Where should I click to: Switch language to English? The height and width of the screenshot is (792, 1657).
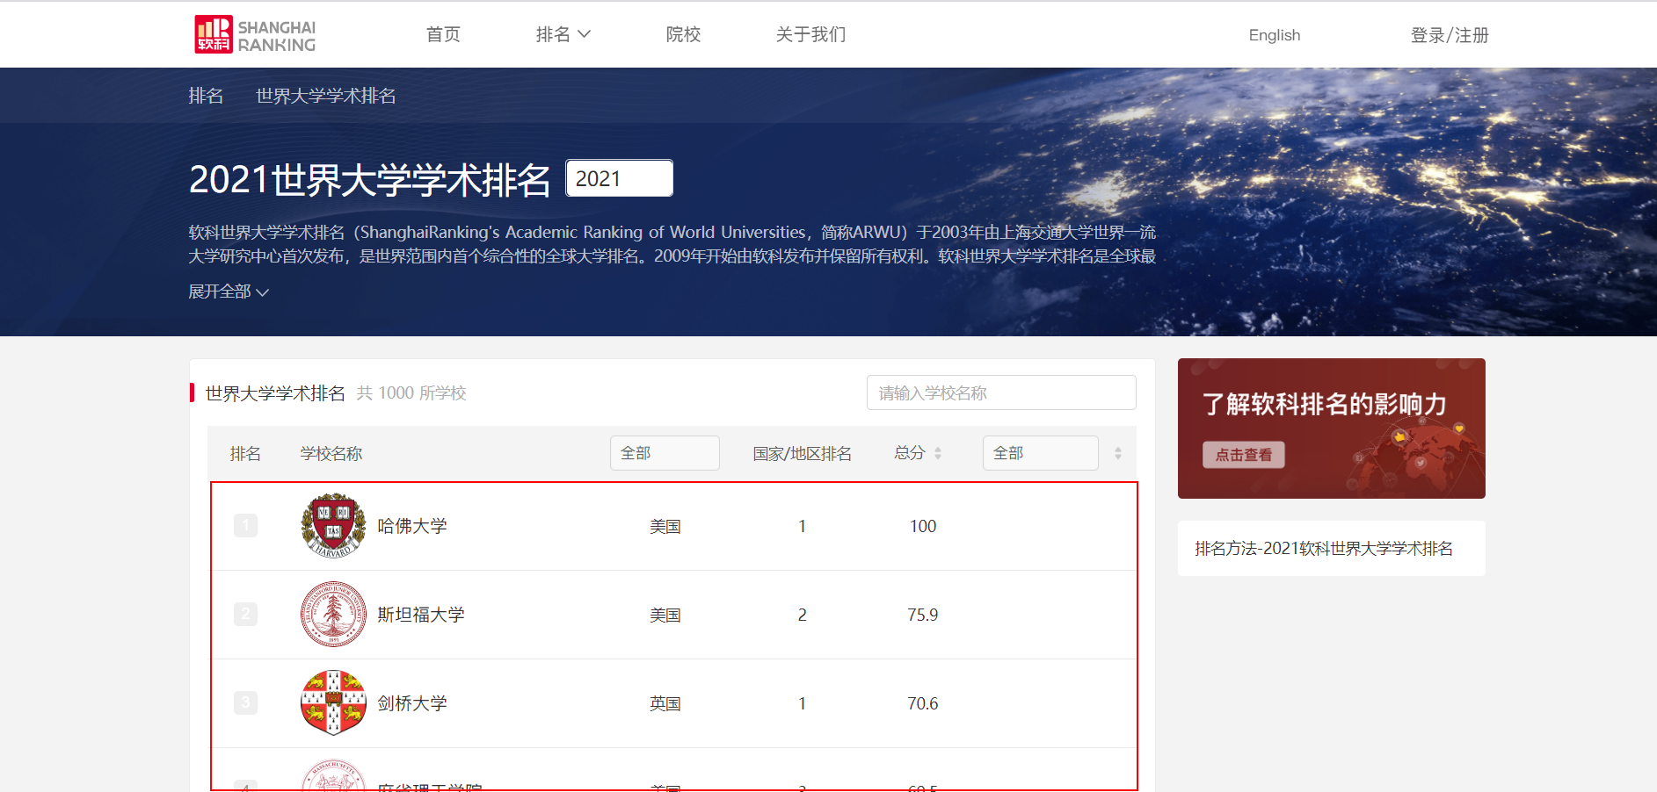coord(1274,35)
